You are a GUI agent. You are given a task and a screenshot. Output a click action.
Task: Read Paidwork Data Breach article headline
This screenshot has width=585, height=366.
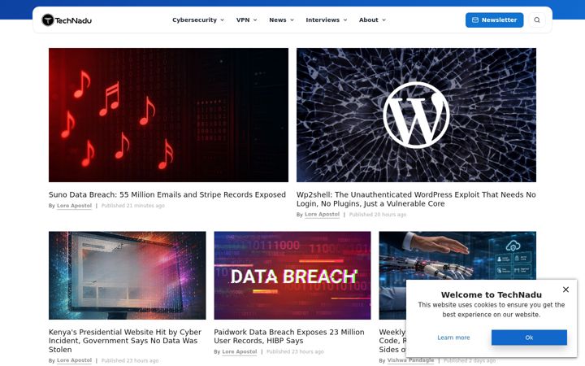tap(289, 336)
